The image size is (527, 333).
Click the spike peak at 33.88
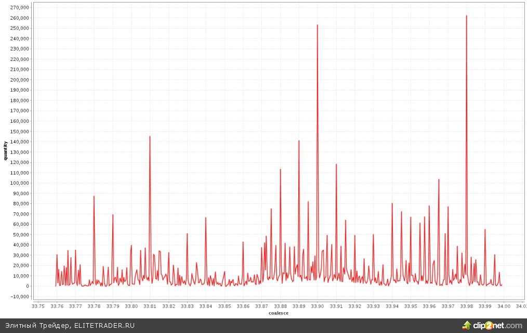click(x=280, y=170)
